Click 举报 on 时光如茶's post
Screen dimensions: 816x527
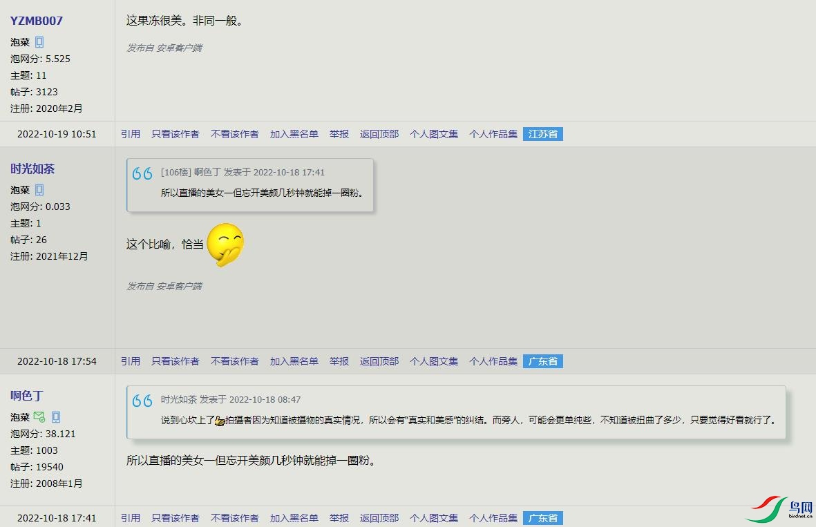point(339,361)
